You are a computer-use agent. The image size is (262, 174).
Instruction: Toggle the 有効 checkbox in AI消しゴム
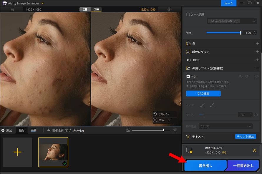[x=188, y=76]
